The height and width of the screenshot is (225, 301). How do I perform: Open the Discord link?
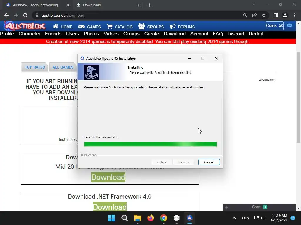(x=236, y=34)
